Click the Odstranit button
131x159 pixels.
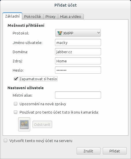(x=42, y=124)
